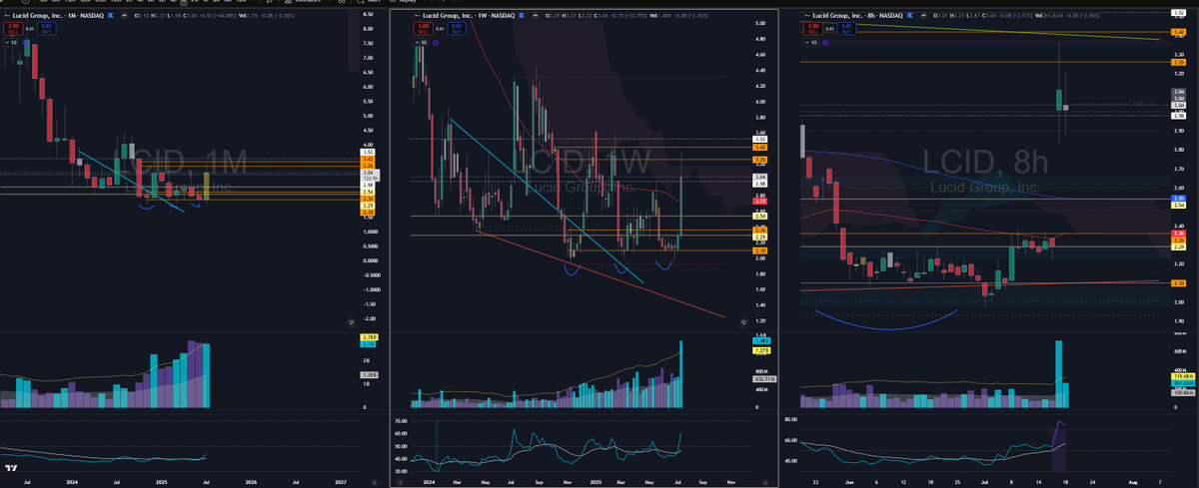Select the 319.68M volume label on the 8h chart

(x=1183, y=375)
